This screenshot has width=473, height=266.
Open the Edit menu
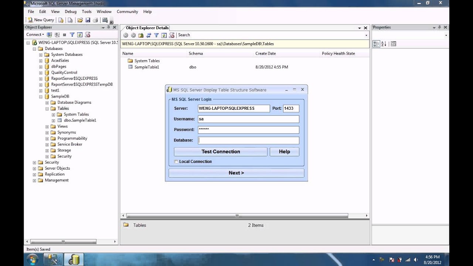point(42,11)
